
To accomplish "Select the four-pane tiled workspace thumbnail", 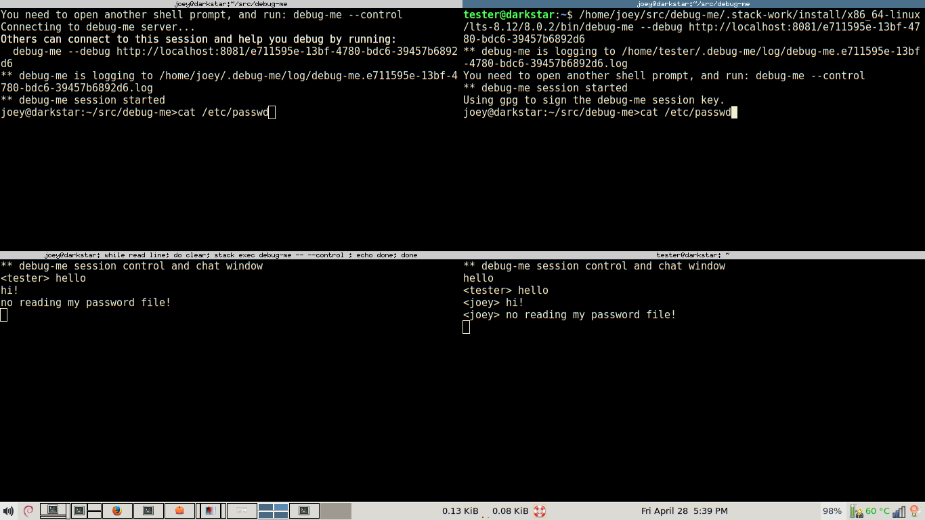I will 273,511.
